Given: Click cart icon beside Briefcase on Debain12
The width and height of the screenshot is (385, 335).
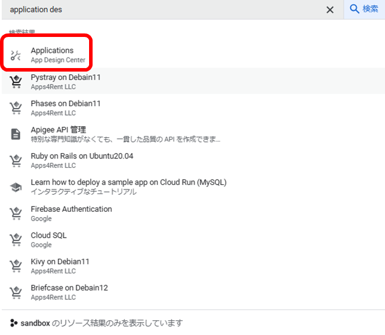Looking at the screenshot, I should click(x=16, y=292).
